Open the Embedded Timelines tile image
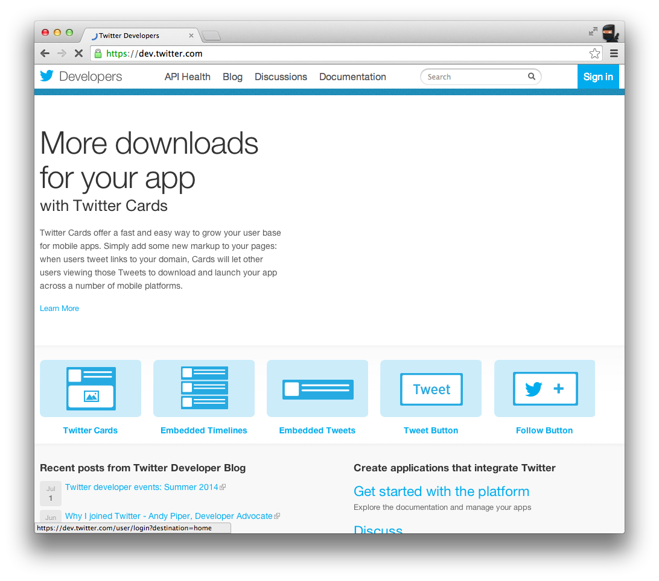The image size is (659, 581). (x=204, y=388)
